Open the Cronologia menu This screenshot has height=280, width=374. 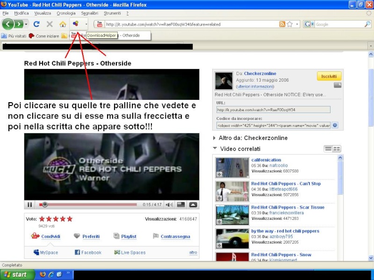66,13
